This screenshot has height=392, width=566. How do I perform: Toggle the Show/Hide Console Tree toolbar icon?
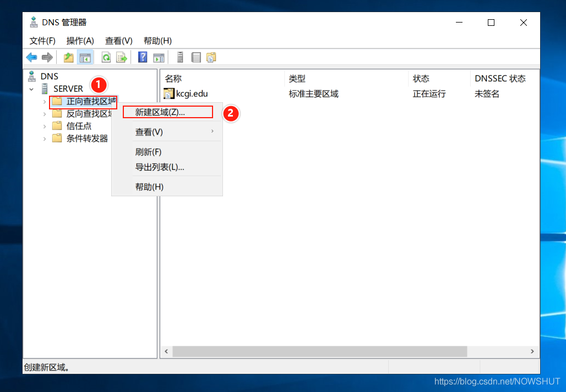click(x=85, y=57)
